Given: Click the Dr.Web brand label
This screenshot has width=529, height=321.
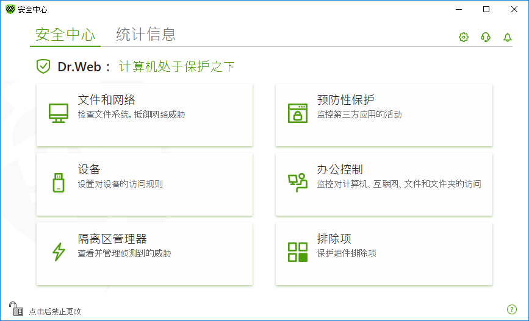Looking at the screenshot, I should pyautogui.click(x=79, y=66).
